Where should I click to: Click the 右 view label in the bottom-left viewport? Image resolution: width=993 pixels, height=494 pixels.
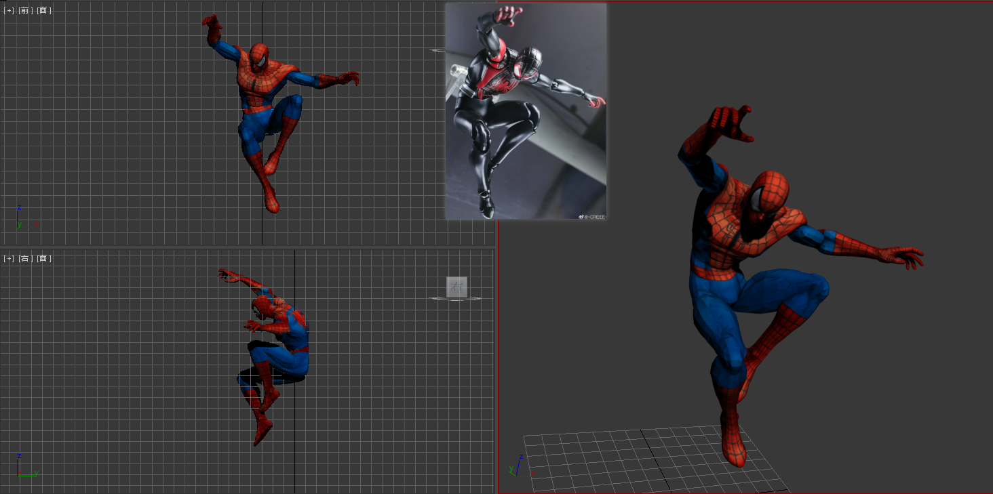click(x=26, y=258)
